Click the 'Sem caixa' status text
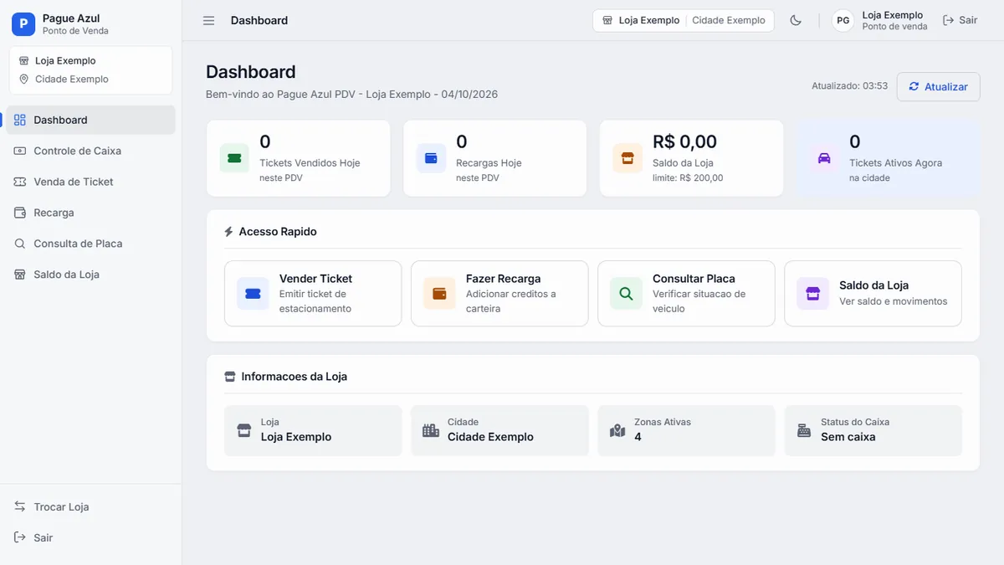The width and height of the screenshot is (1004, 565). [x=848, y=437]
